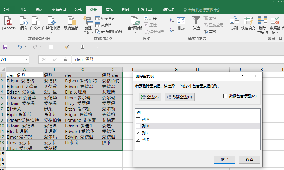Enable 数据包含标题 checkbox
This screenshot has height=170, width=284.
point(225,96)
